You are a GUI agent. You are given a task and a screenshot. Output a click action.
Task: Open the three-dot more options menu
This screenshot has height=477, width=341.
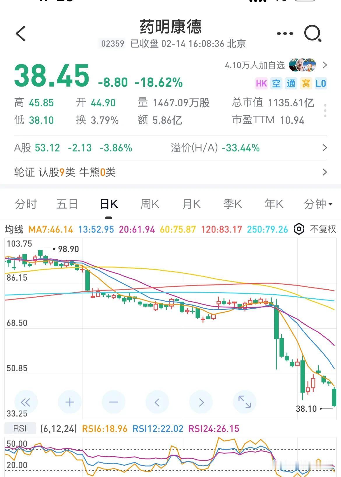coord(285,34)
